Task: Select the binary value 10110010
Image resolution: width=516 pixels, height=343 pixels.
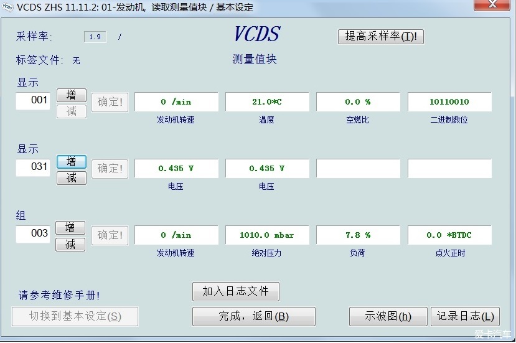Action: 449,101
